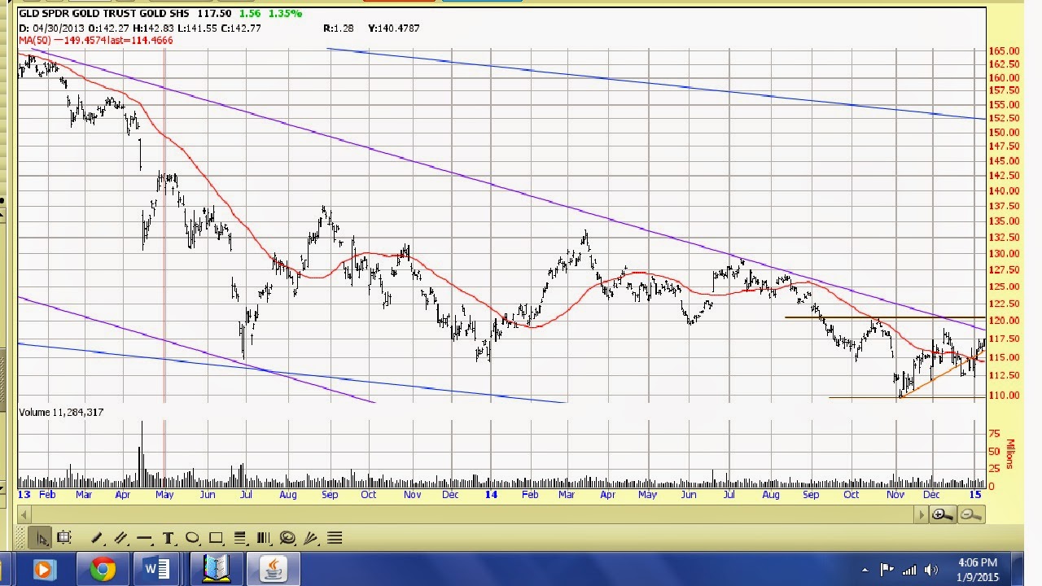Click the GLD SPDR GOLD TRUST title
This screenshot has width=1042, height=586.
(104, 14)
